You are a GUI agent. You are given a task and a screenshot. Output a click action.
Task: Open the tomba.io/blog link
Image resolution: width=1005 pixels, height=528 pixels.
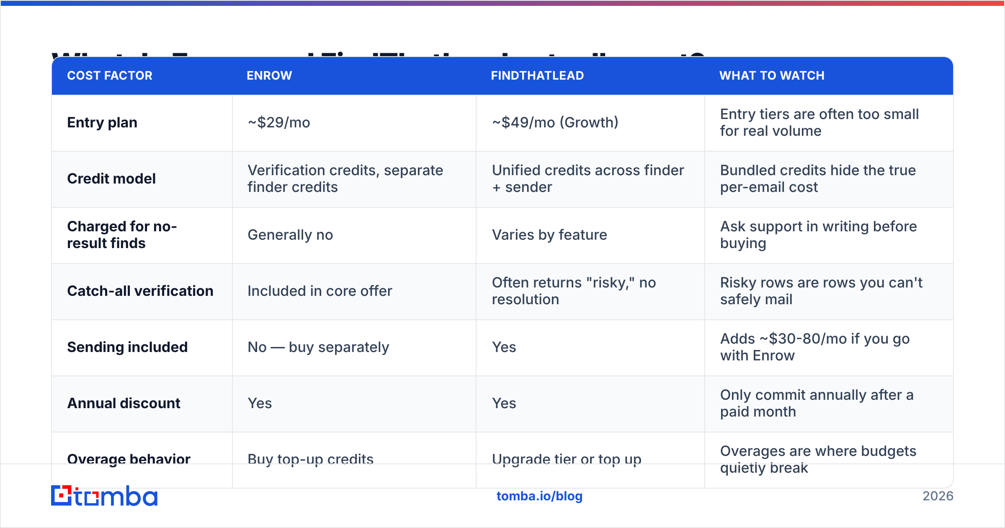(539, 496)
